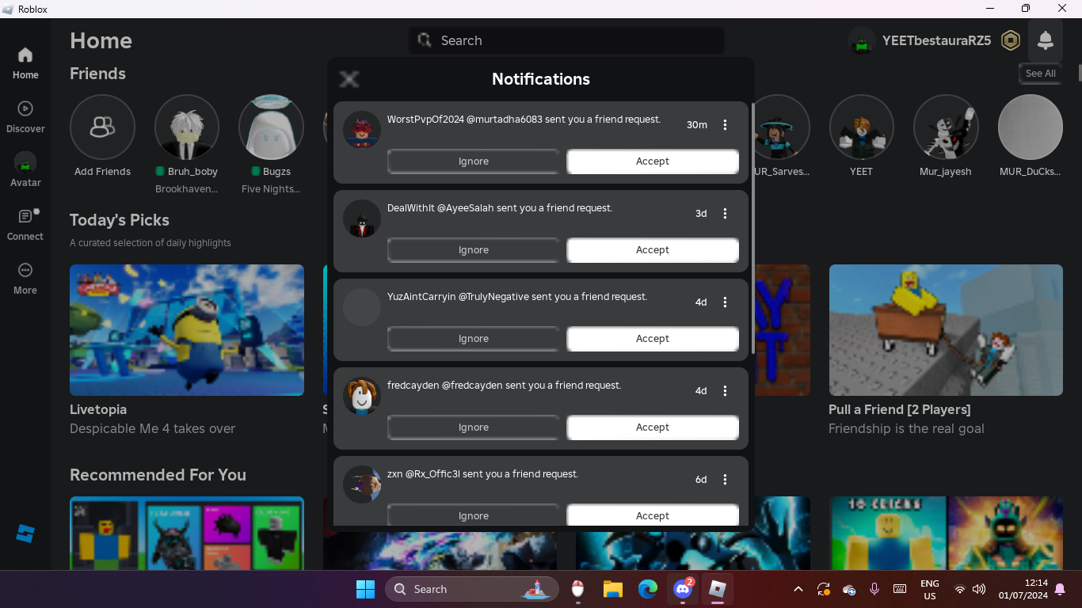Ignore YuzAintCarryin friend request
Screen dimensions: 1082x608
tap(474, 339)
